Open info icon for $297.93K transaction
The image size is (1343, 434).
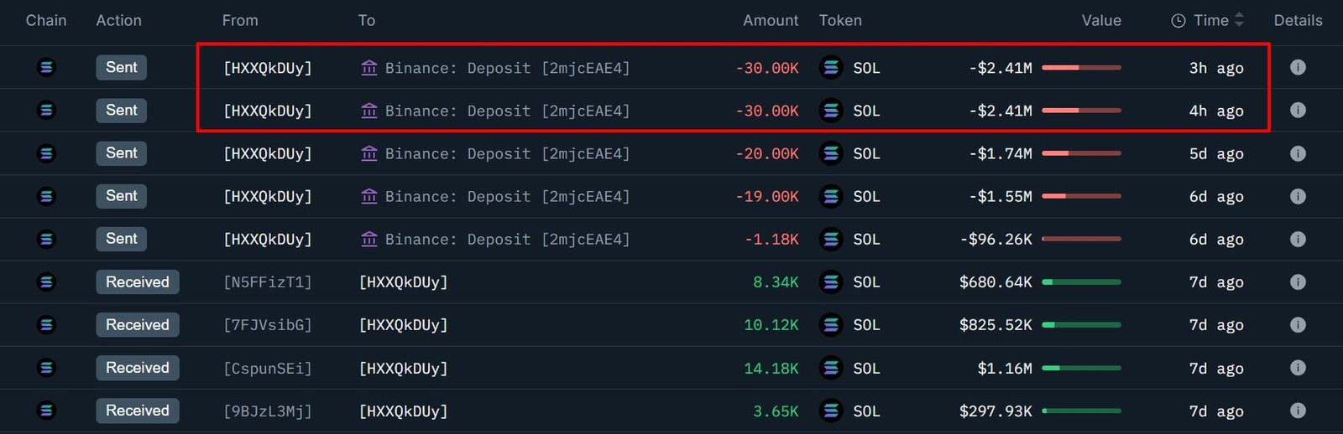click(x=1298, y=411)
